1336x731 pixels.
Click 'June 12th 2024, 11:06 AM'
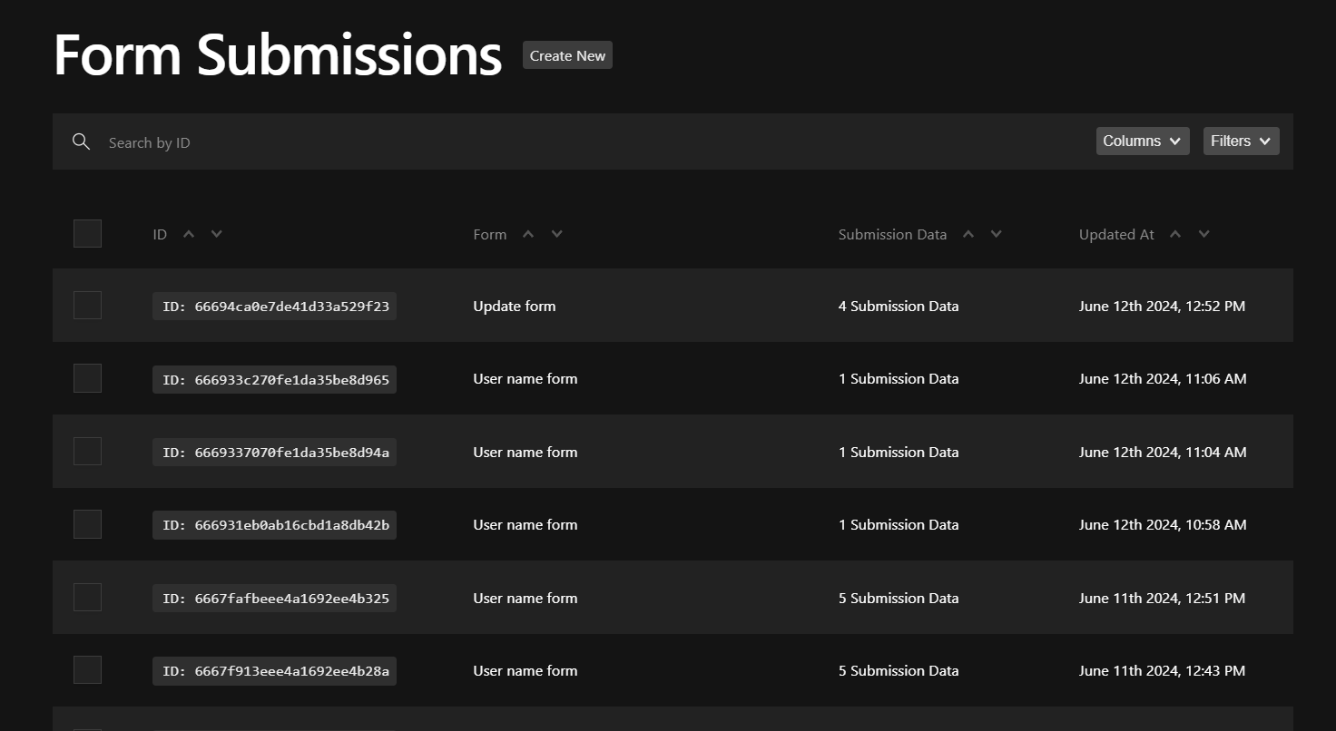click(1163, 378)
